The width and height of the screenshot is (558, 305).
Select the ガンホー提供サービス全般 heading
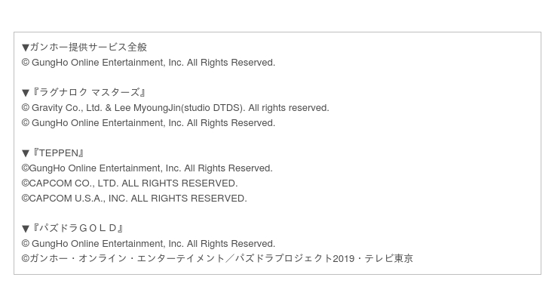tap(88, 47)
